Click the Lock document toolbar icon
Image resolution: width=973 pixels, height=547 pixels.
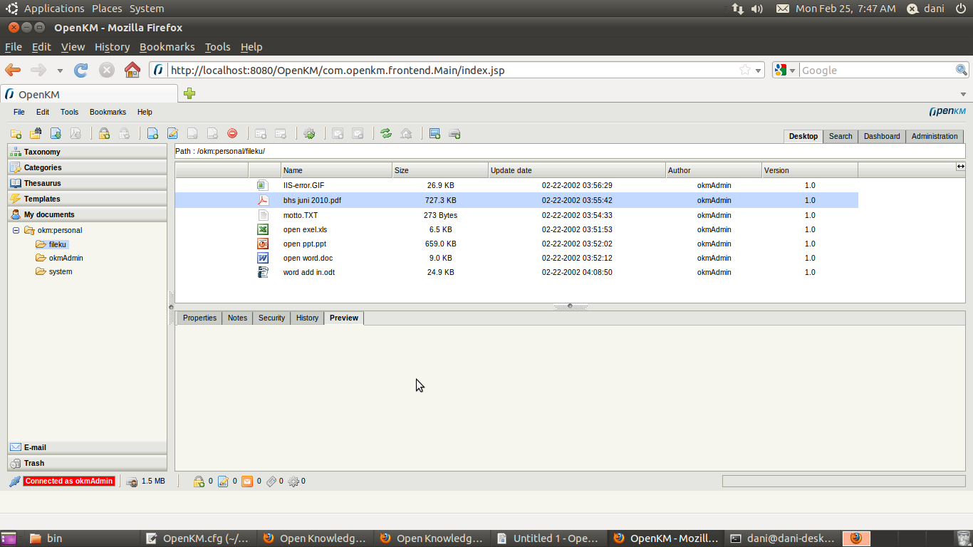(104, 133)
